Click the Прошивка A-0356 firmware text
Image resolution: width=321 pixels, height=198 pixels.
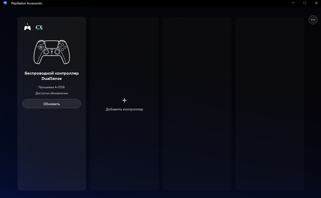point(52,87)
